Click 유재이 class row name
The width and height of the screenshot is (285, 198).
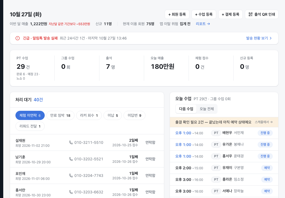(227, 168)
